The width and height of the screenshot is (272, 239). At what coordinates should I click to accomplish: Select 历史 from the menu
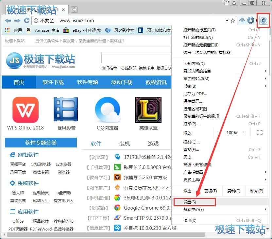(x=220, y=157)
